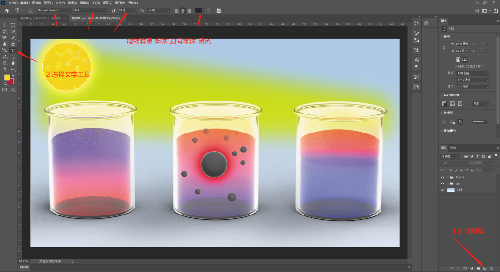Toggle text orientation icon in options bar
Image resolution: width=500 pixels, height=272 pixels.
(x=30, y=11)
